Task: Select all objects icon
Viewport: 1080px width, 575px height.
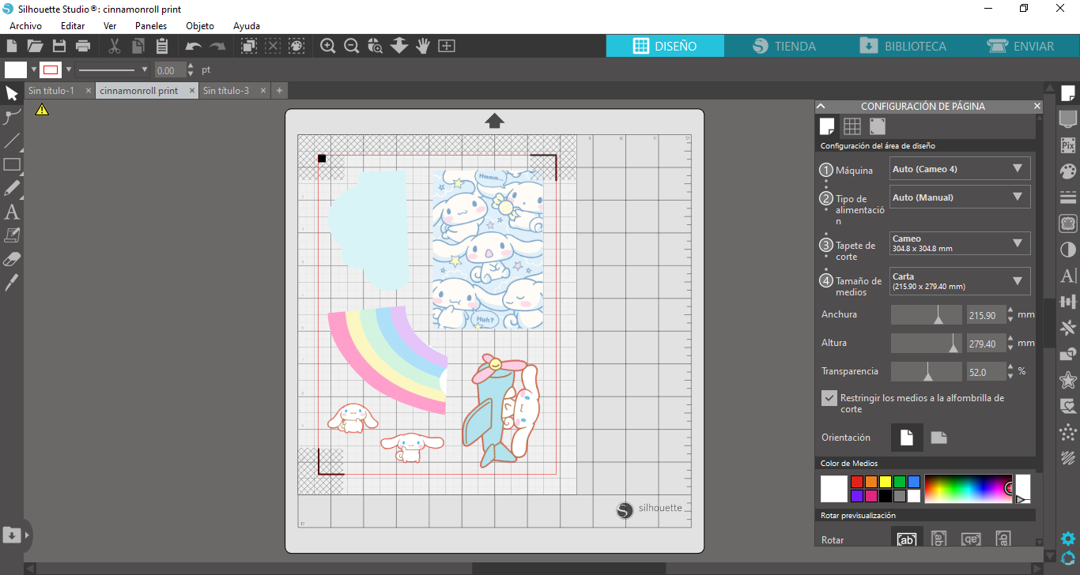Action: (x=249, y=46)
